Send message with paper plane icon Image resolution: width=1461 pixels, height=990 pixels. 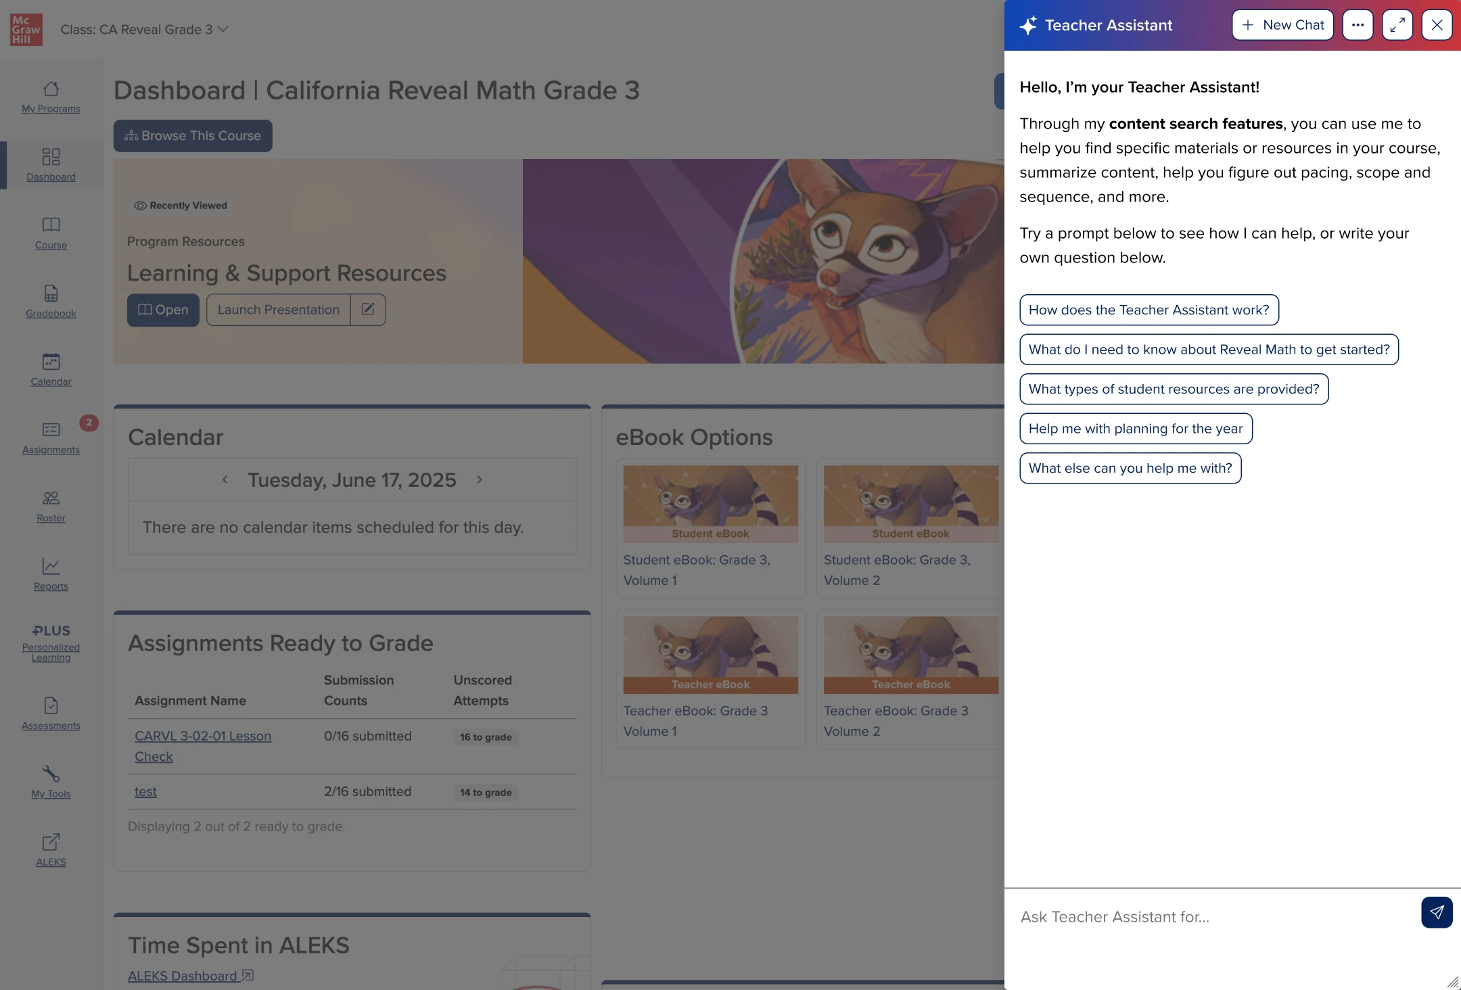[1436, 912]
